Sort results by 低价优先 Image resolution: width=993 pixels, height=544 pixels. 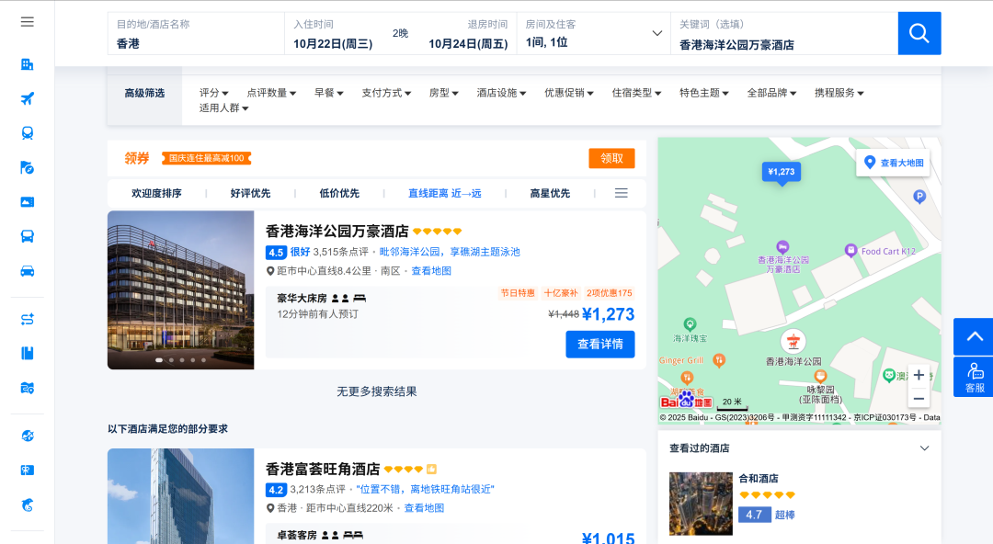point(339,194)
